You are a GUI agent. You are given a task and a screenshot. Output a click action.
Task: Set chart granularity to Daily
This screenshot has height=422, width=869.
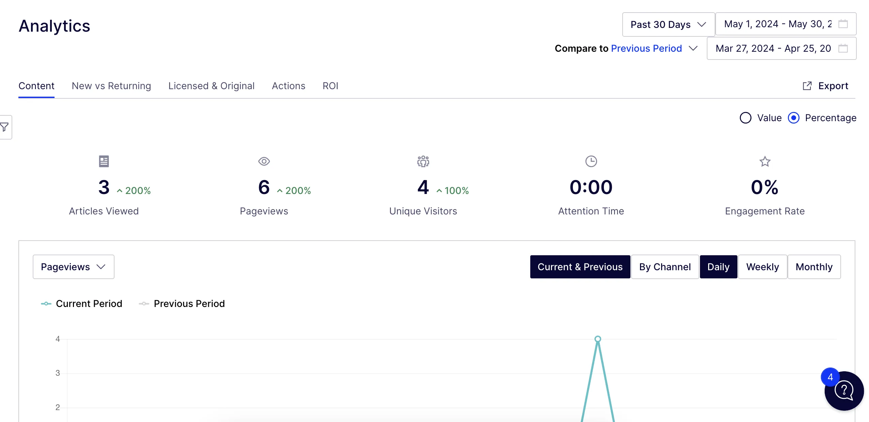(x=718, y=267)
